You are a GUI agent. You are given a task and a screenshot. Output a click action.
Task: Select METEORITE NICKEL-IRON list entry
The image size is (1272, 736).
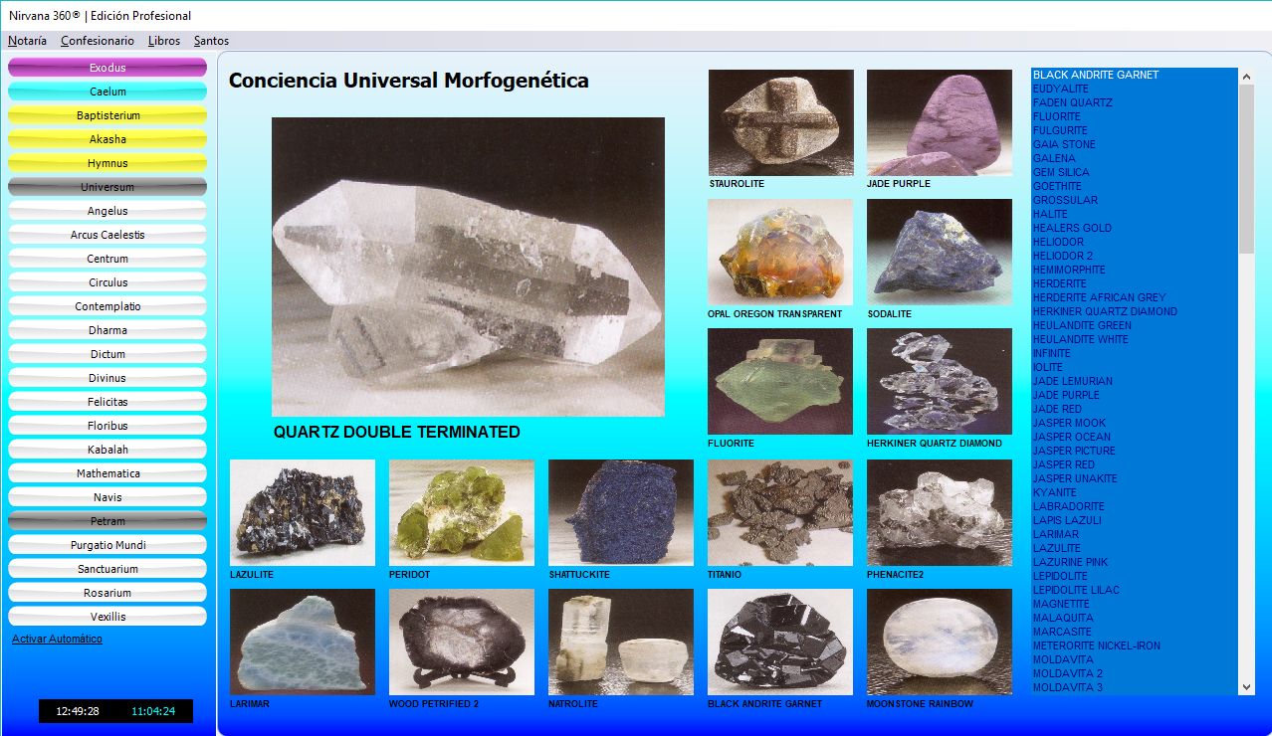point(1135,645)
